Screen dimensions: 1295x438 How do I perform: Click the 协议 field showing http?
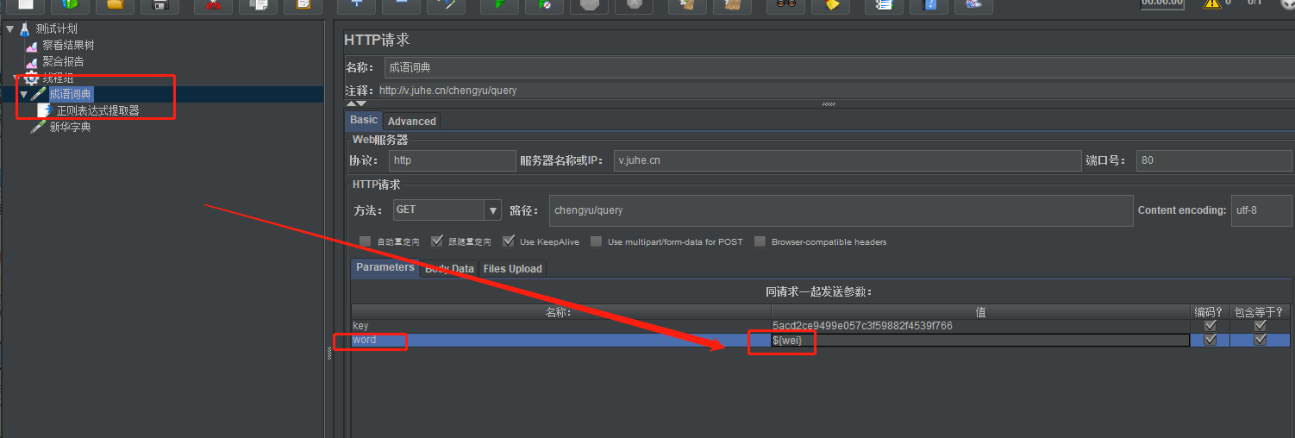(452, 160)
